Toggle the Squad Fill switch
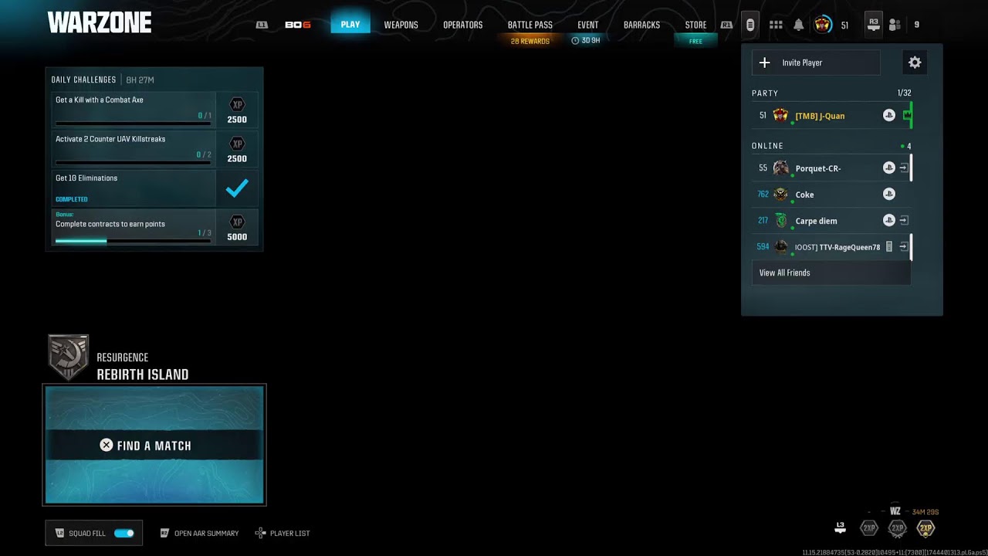The height and width of the screenshot is (556, 988). (x=123, y=533)
